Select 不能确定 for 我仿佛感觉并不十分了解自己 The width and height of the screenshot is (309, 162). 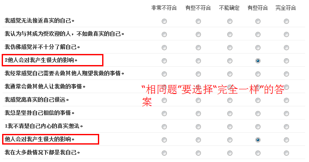pyautogui.click(x=230, y=48)
